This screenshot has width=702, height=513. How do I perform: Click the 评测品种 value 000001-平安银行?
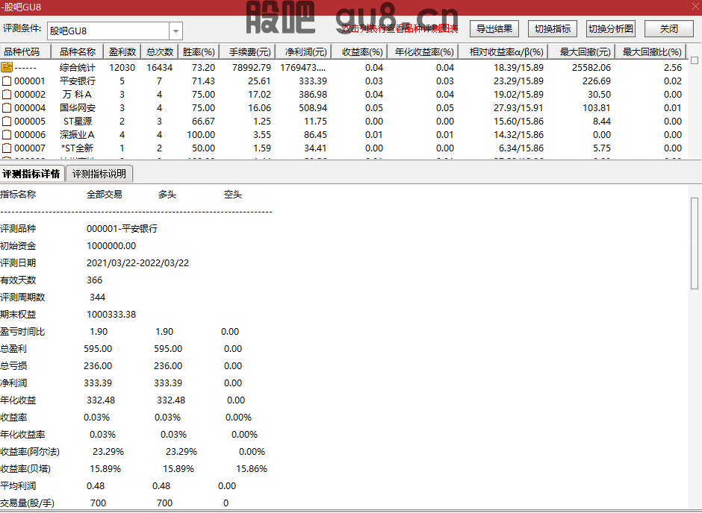point(122,229)
